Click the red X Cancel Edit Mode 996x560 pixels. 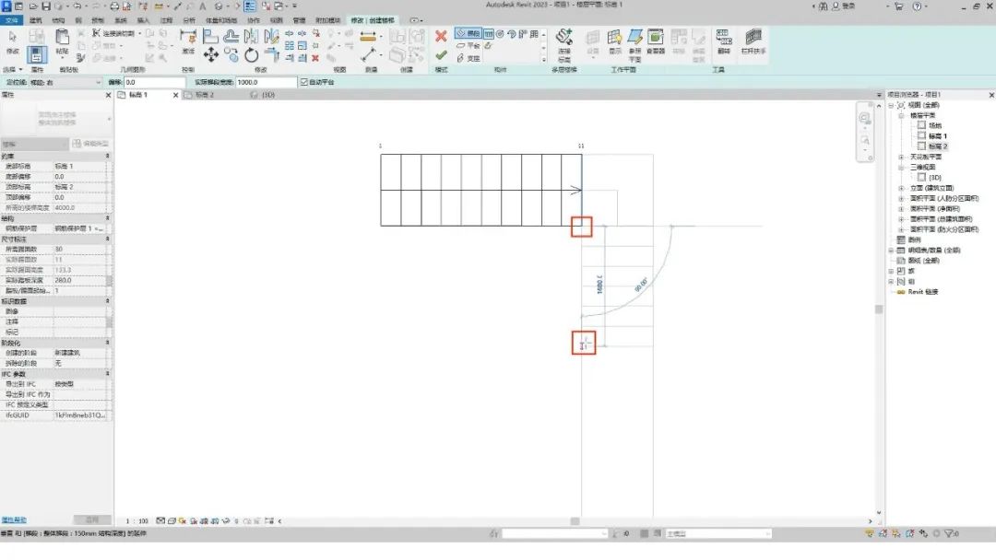pos(441,36)
